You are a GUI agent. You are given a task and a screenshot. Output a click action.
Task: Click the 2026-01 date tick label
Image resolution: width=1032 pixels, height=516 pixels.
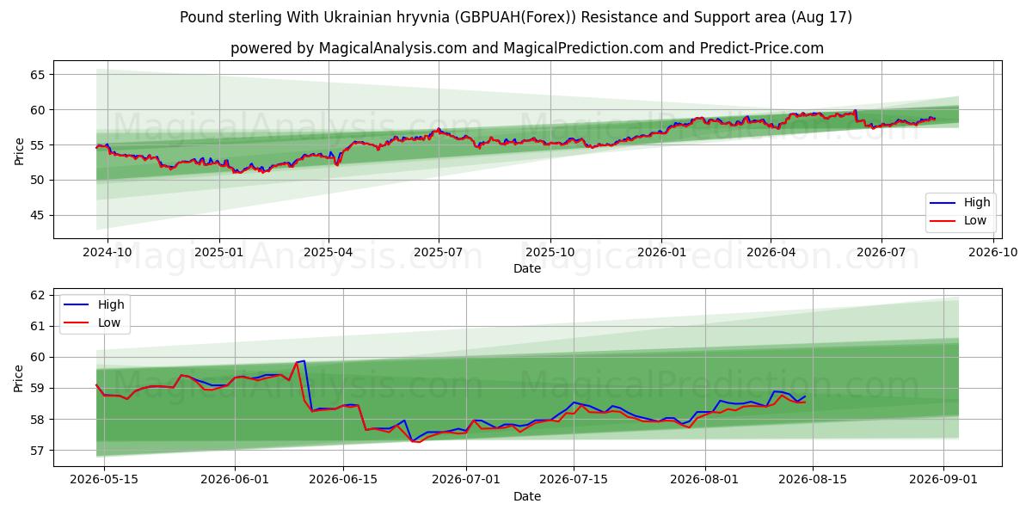(x=660, y=254)
